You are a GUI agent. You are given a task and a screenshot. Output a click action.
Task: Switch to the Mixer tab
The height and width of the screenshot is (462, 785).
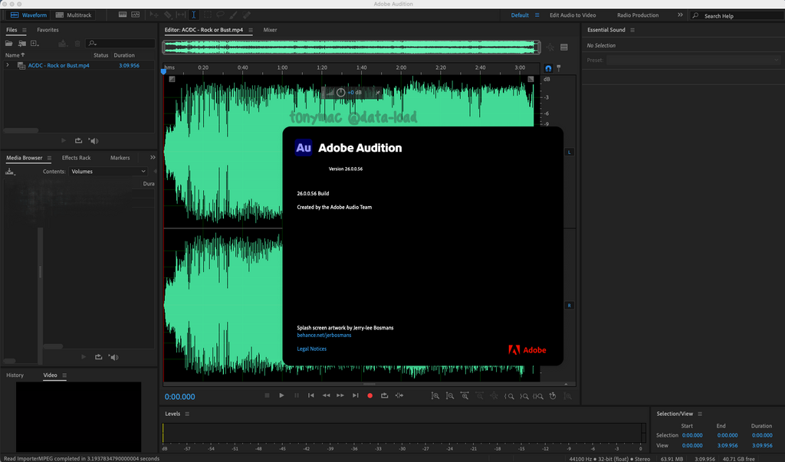click(270, 30)
